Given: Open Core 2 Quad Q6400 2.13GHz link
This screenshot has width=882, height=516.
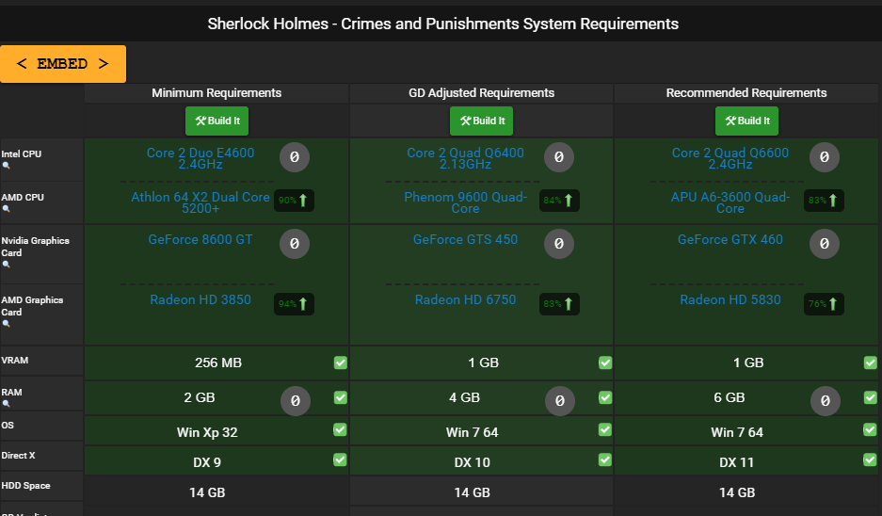Looking at the screenshot, I should coord(465,158).
